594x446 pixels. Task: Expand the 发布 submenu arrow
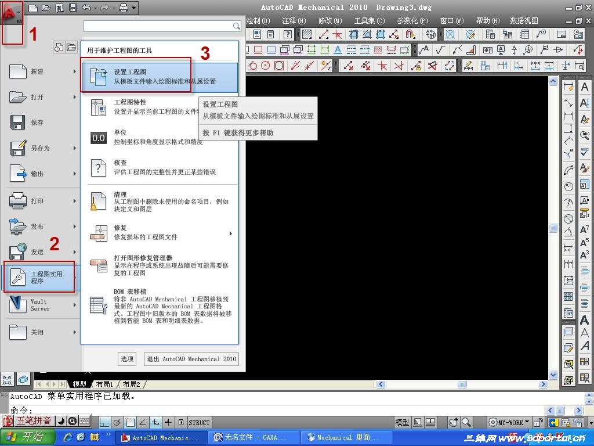pyautogui.click(x=75, y=226)
